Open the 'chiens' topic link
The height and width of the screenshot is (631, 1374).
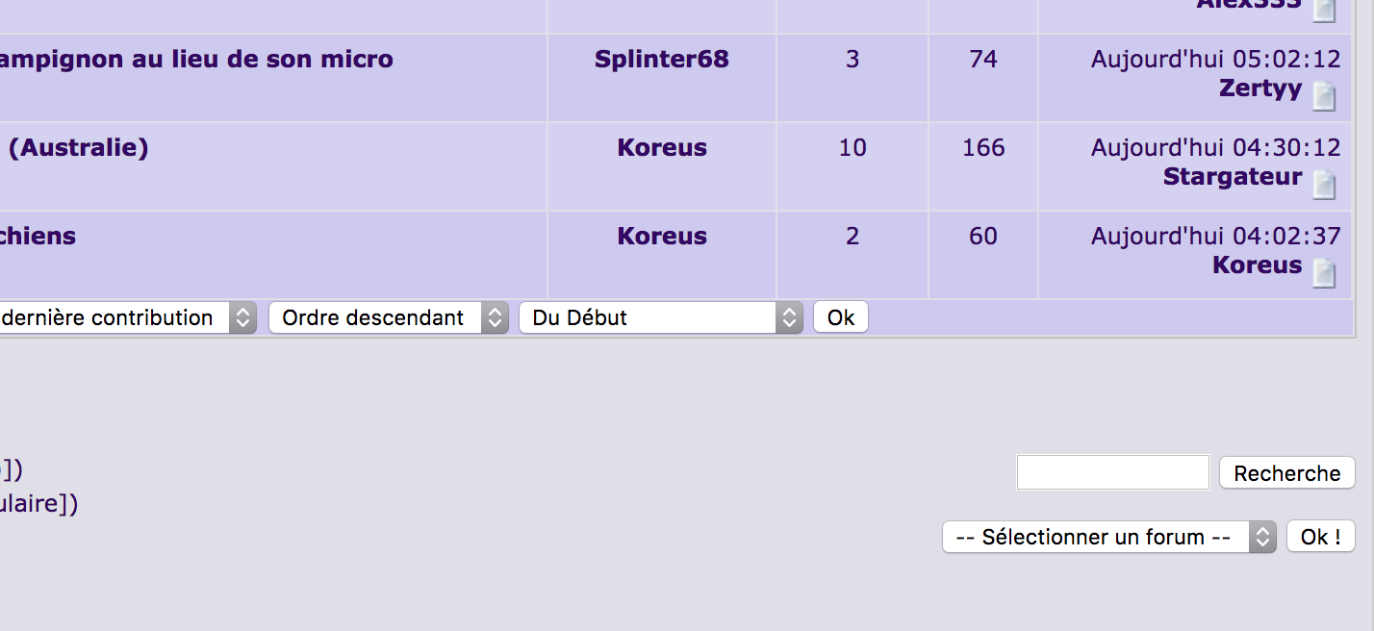[x=38, y=237]
